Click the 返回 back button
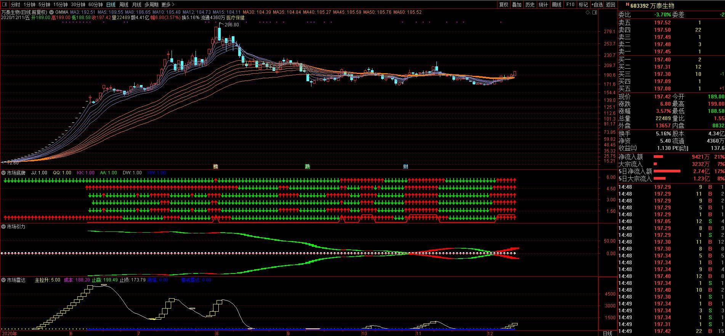Viewport: 725px width, 336px height. tap(611, 5)
